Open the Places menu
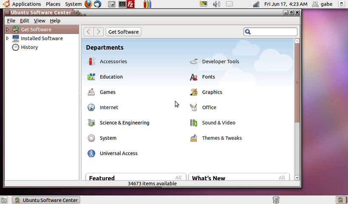 click(53, 4)
